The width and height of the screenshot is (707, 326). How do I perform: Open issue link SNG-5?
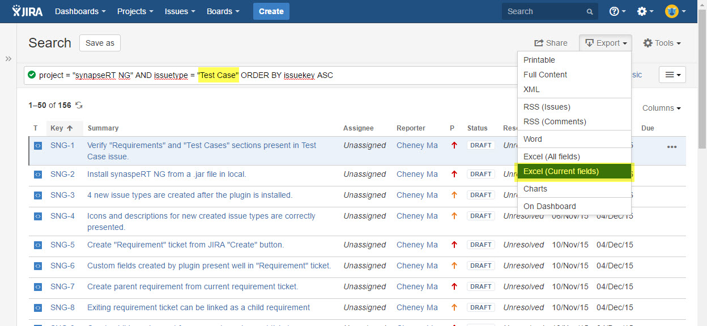point(62,245)
